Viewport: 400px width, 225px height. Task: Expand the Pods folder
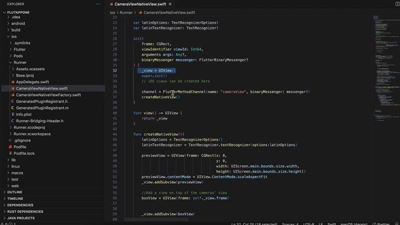pyautogui.click(x=18, y=56)
